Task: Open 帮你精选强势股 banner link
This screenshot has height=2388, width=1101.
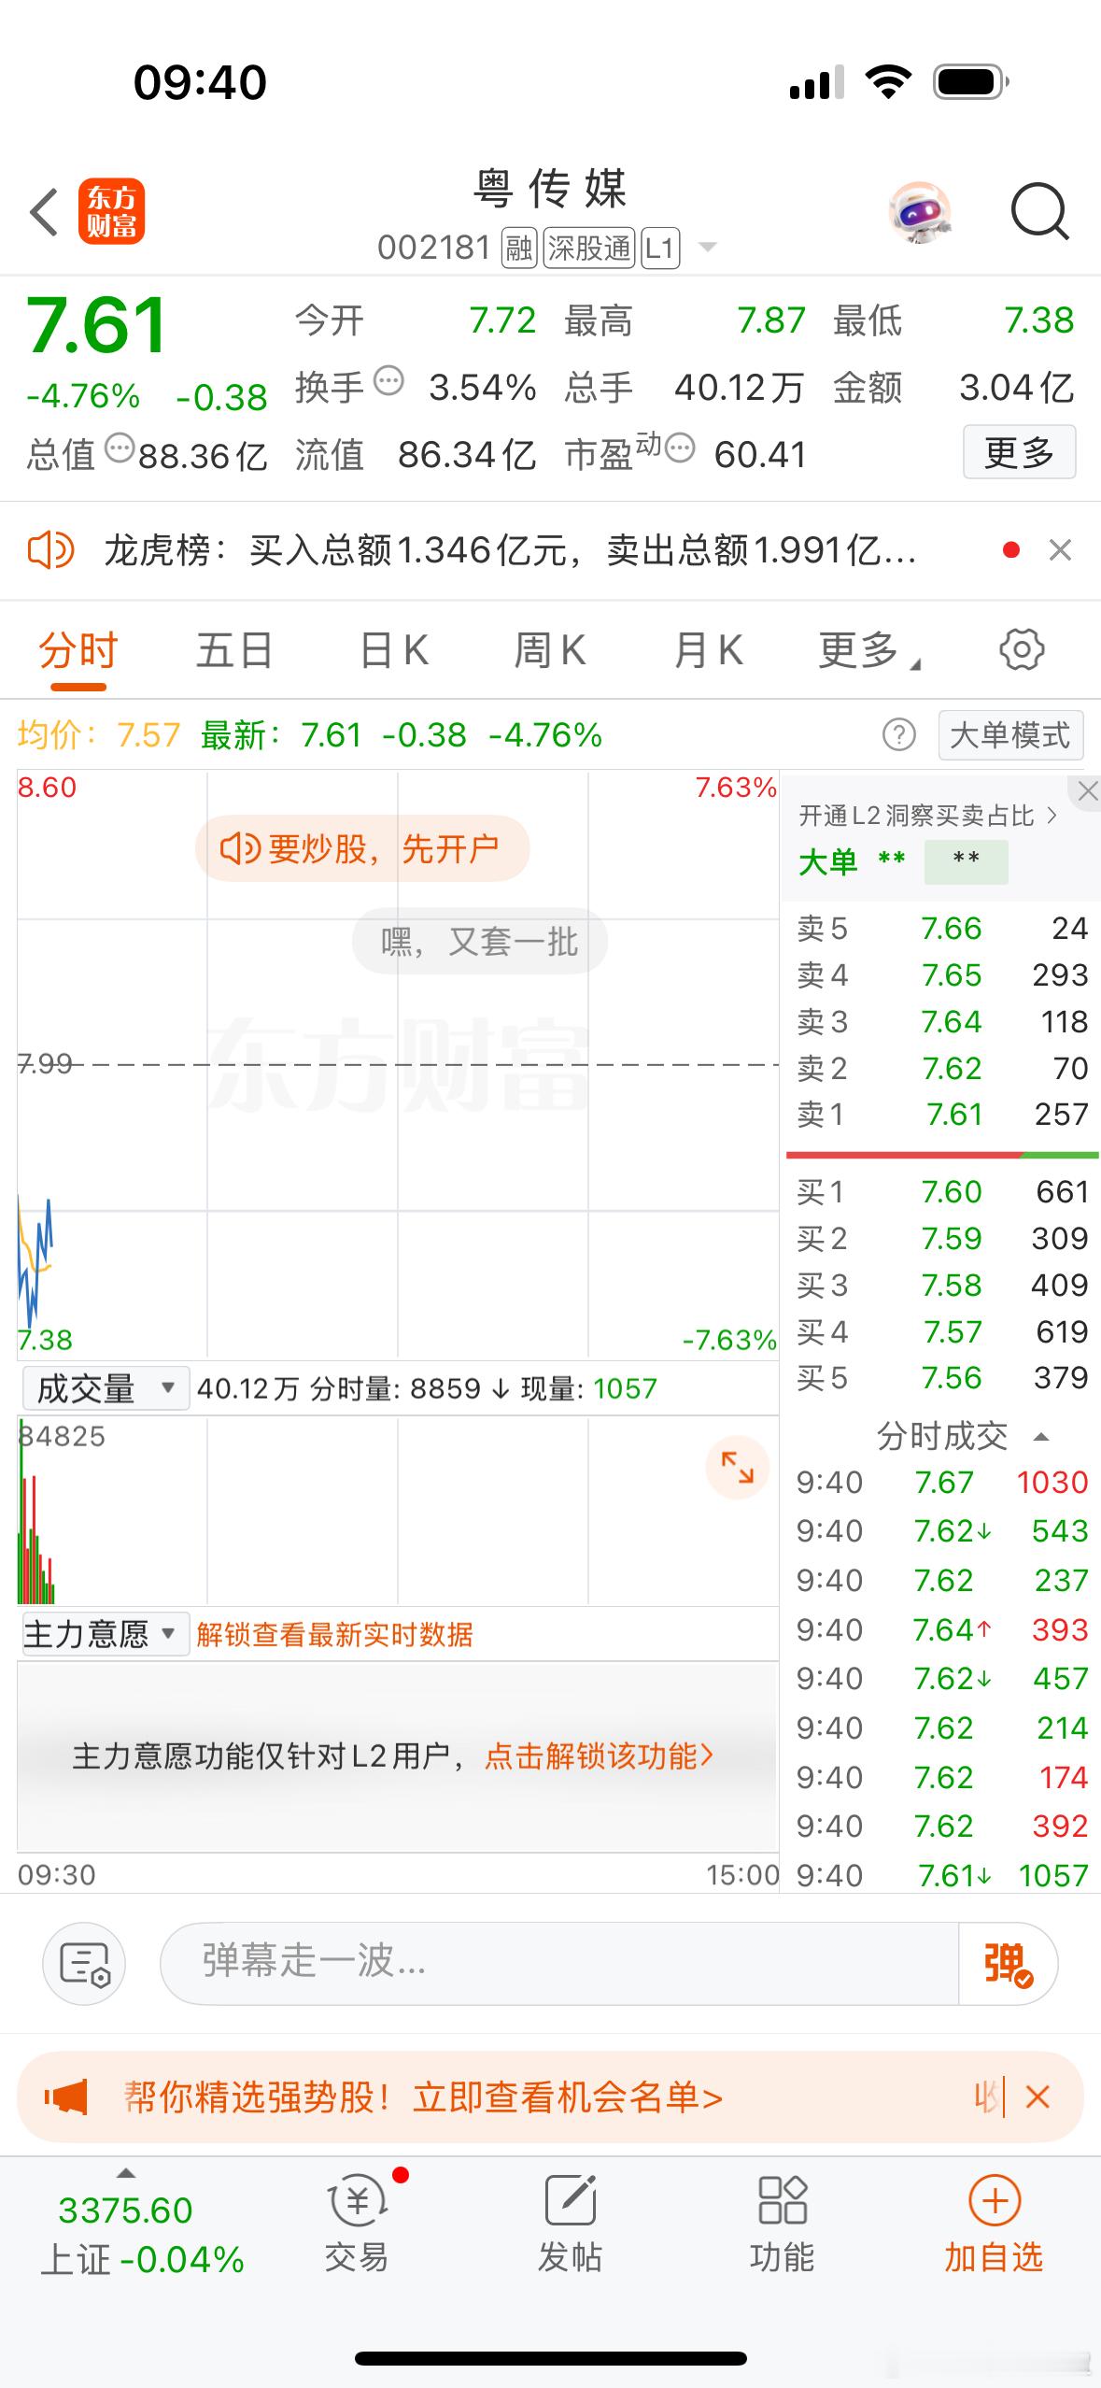Action: pos(423,2098)
